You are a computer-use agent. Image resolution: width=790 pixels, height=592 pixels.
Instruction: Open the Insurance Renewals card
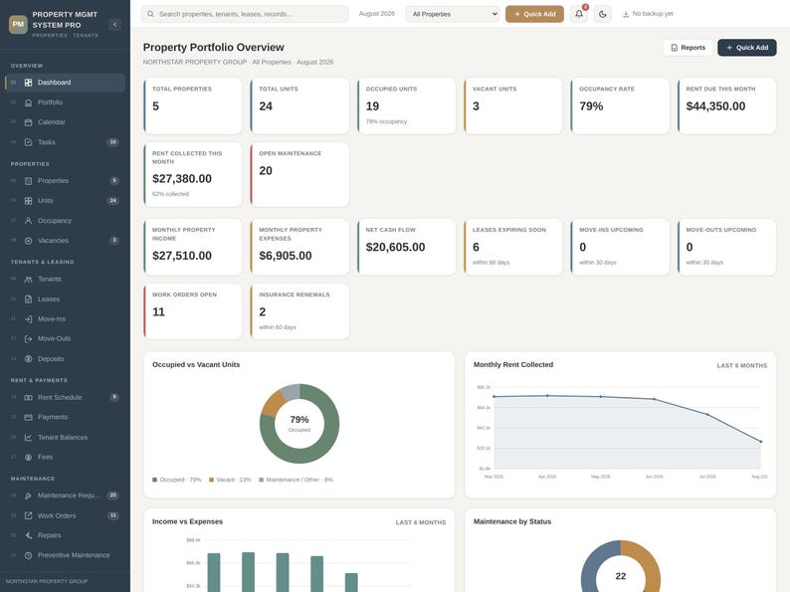[299, 311]
